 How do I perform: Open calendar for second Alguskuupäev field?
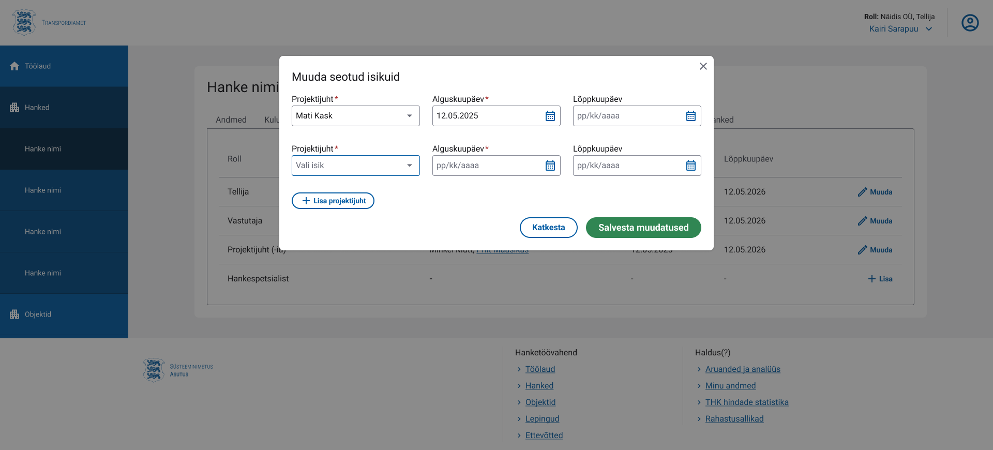550,166
